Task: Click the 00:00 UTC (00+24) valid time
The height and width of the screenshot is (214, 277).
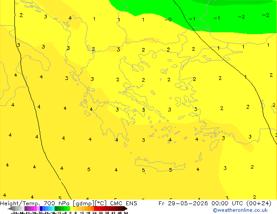Action: point(242,204)
